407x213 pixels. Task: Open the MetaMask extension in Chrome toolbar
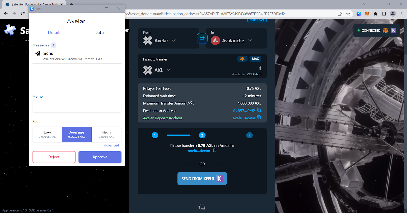[x=367, y=14]
